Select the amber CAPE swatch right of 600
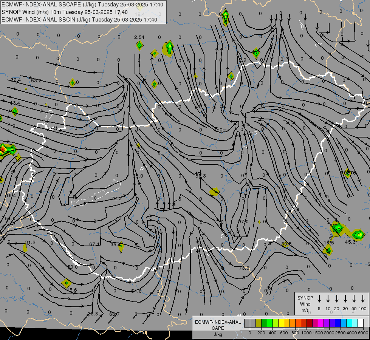370x340 pixels. coord(287,323)
